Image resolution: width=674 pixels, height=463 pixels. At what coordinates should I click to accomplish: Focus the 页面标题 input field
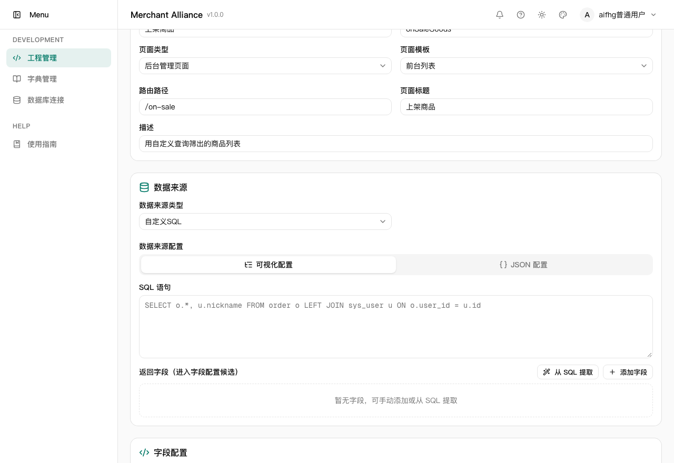tap(527, 107)
